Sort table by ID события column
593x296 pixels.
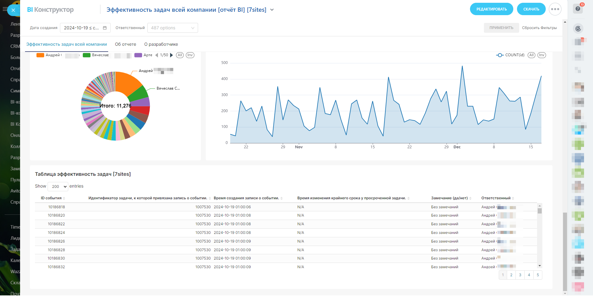[x=51, y=198]
